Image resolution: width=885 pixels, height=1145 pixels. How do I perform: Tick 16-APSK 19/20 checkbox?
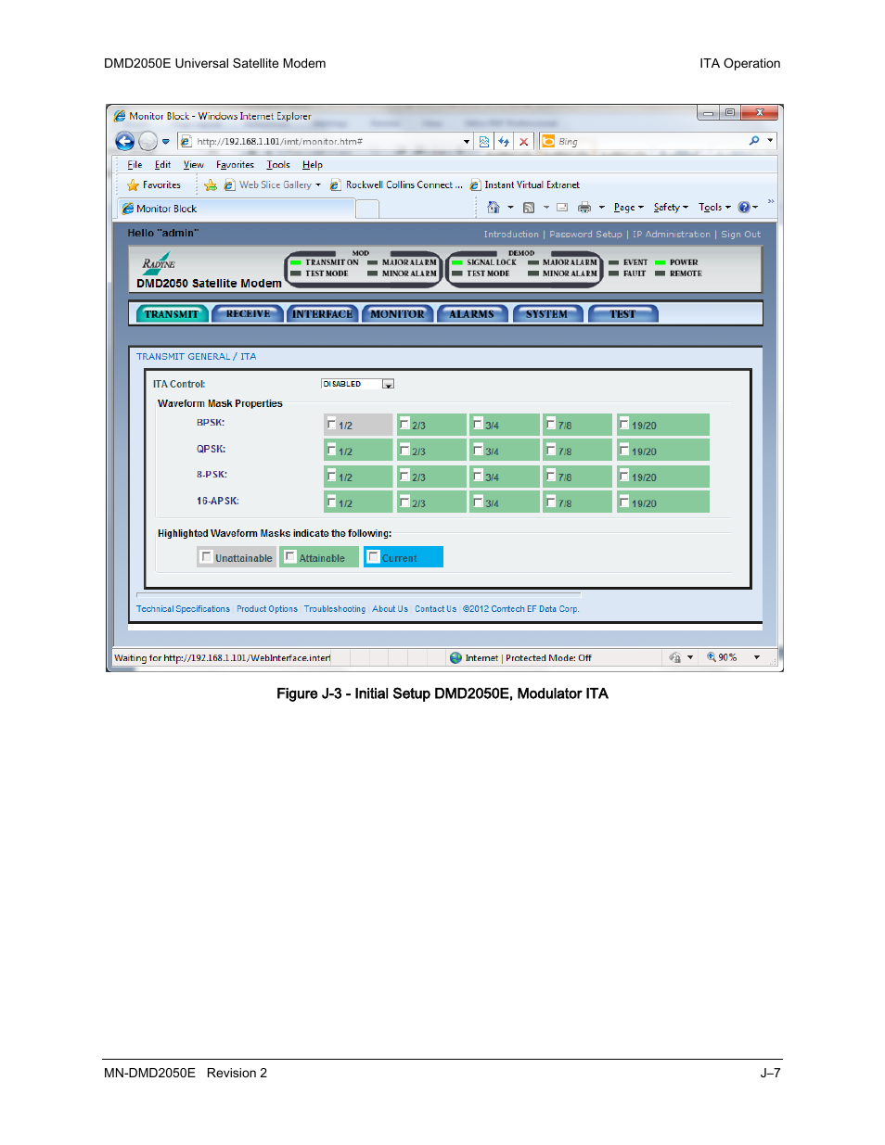624,502
